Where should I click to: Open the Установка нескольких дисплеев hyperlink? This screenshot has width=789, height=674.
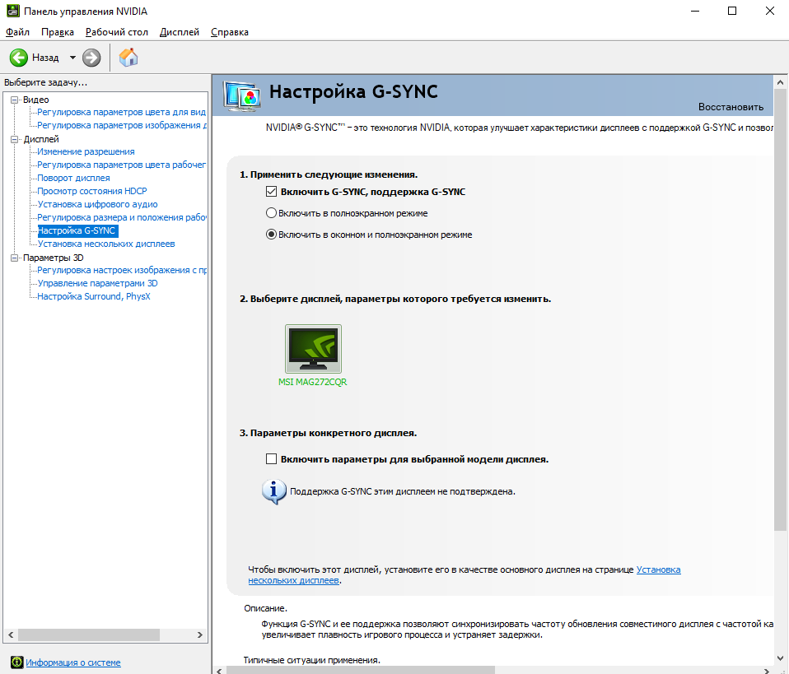[658, 569]
